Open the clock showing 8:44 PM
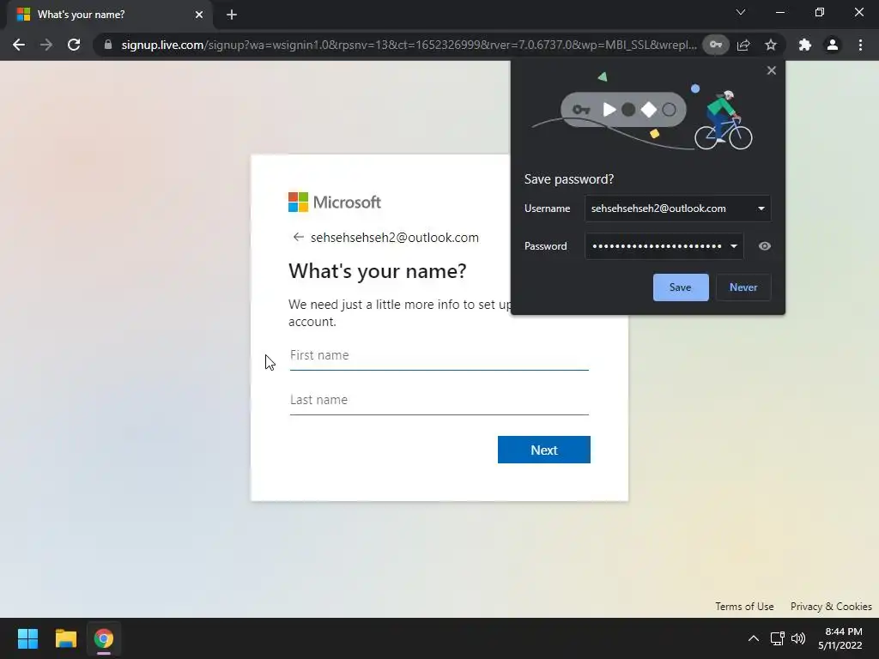Screen dimensions: 879x659 (840, 638)
